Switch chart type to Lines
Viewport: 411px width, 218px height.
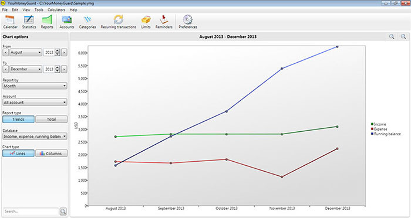18,154
